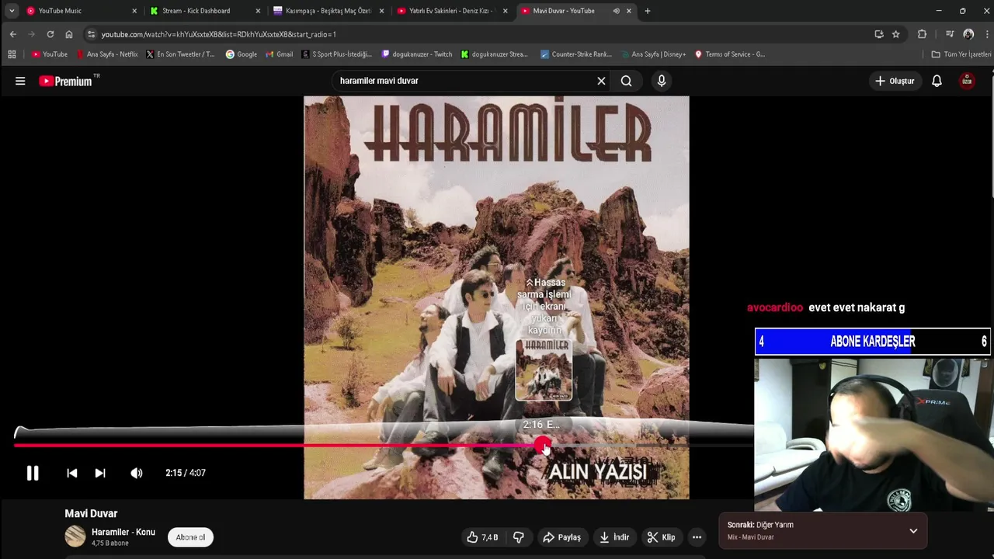Screen dimensions: 994x559
Task: Close the YouTube Music tab
Action: (134, 11)
